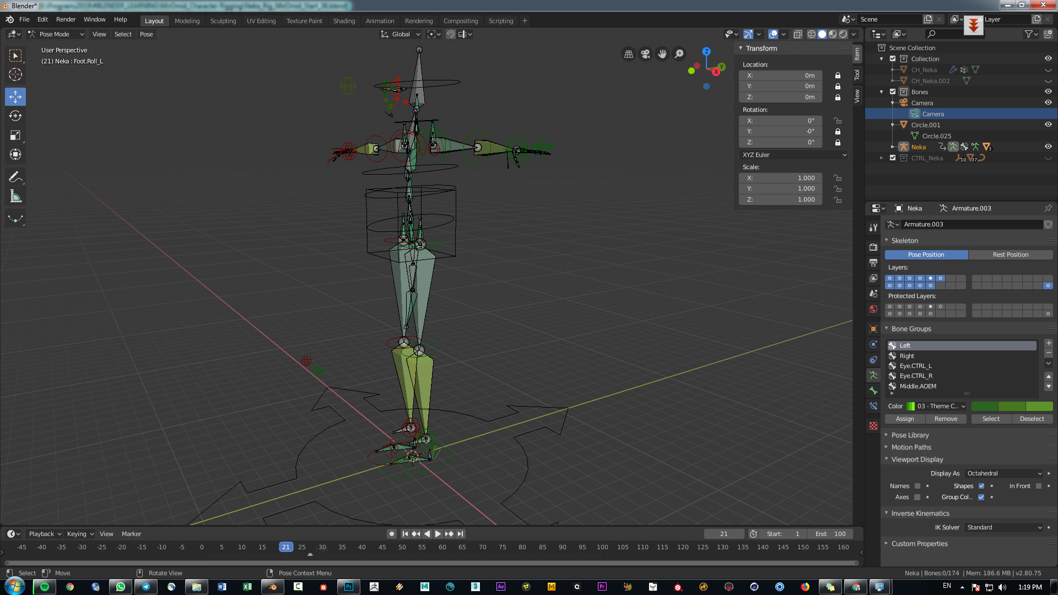The width and height of the screenshot is (1058, 595).
Task: Switch viewport to Wireframe shading
Action: [x=811, y=34]
